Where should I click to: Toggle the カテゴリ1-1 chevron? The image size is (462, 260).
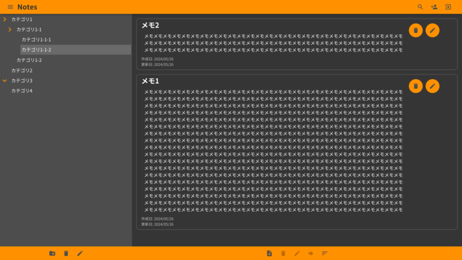tap(10, 30)
